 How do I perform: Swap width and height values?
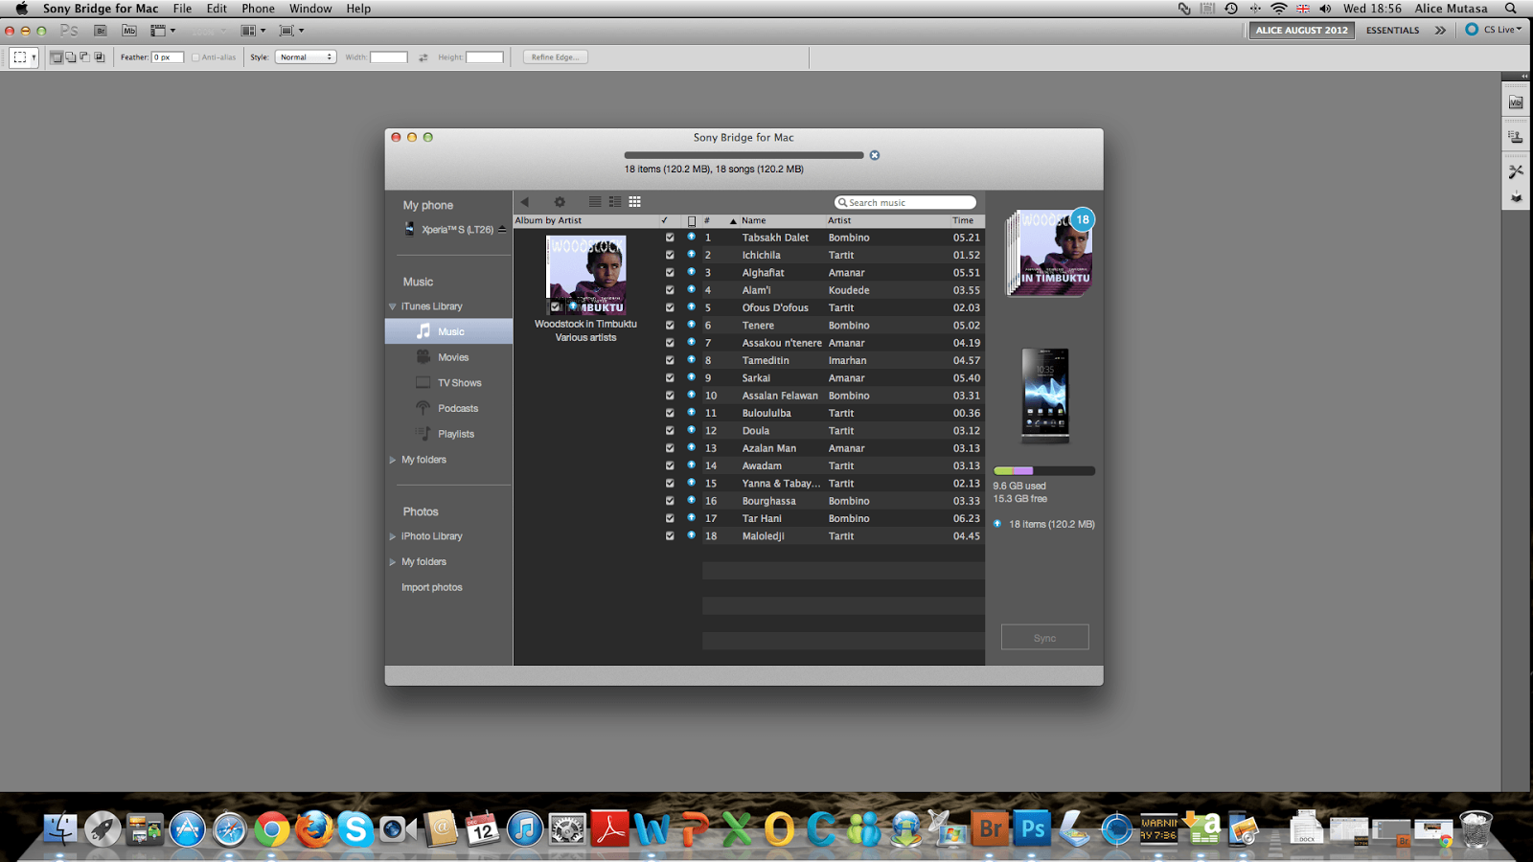[x=423, y=57]
